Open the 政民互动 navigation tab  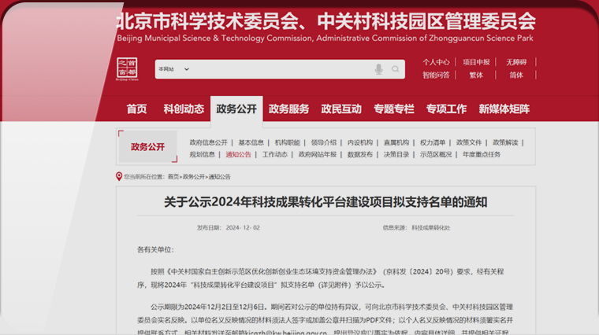pos(341,109)
